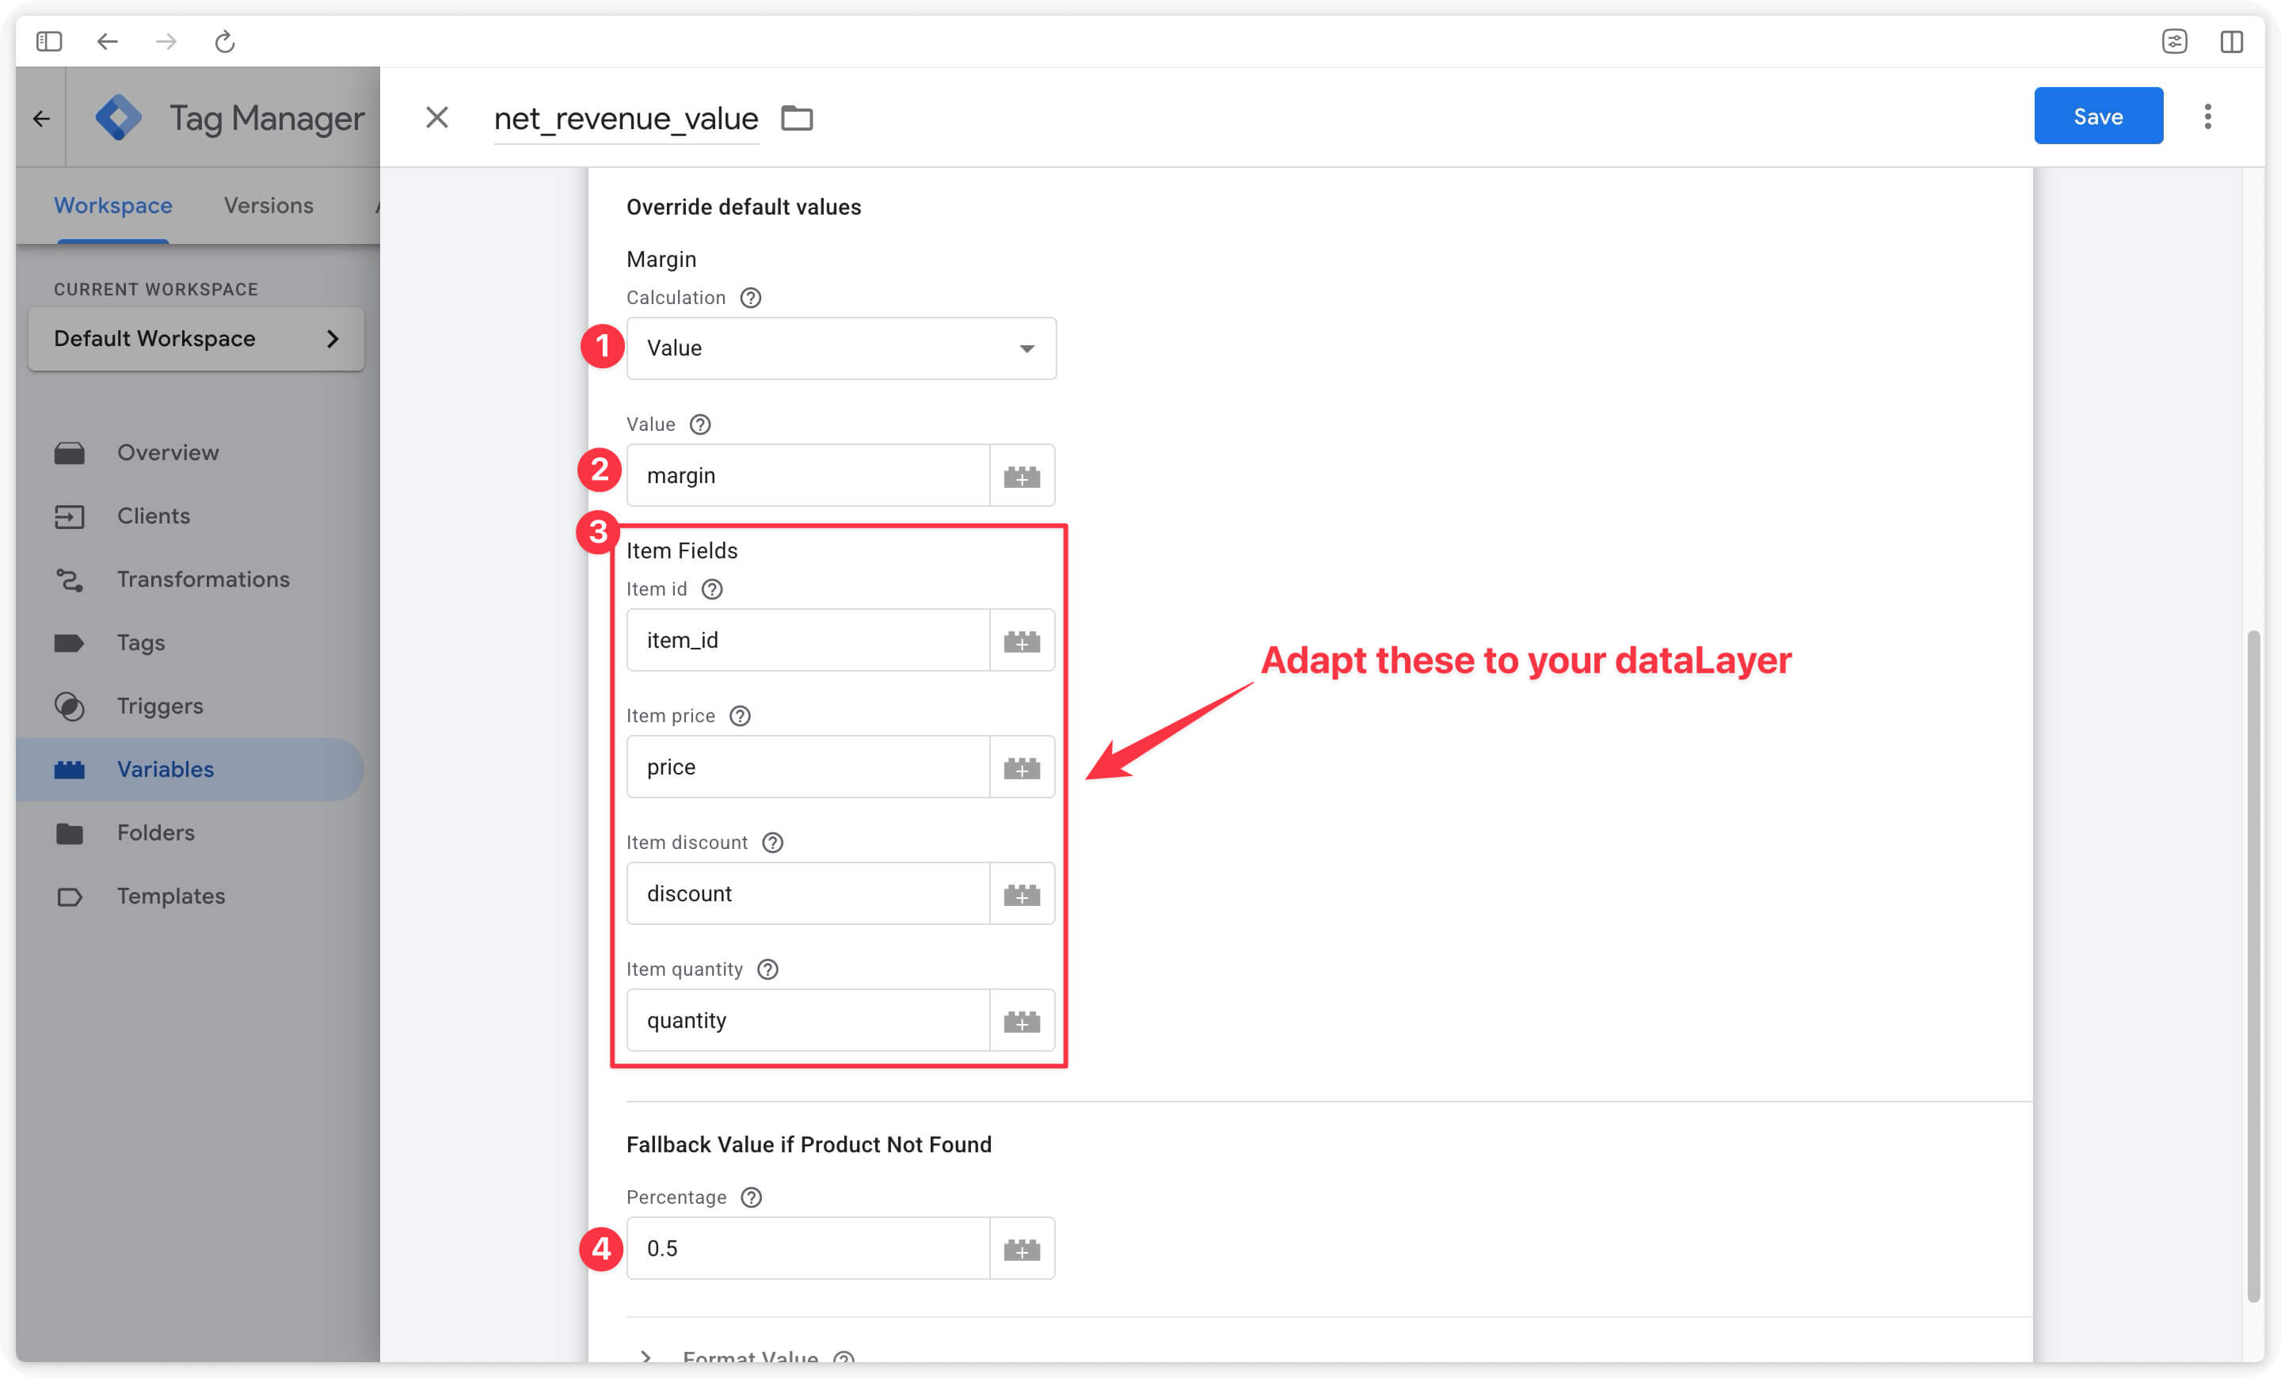Open the browser page settings icon
Screen dimensions: 2281x1378
click(2173, 42)
